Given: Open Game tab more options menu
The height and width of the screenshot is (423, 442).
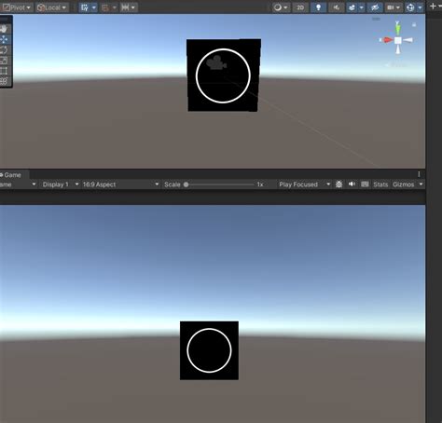Looking at the screenshot, I should (419, 174).
